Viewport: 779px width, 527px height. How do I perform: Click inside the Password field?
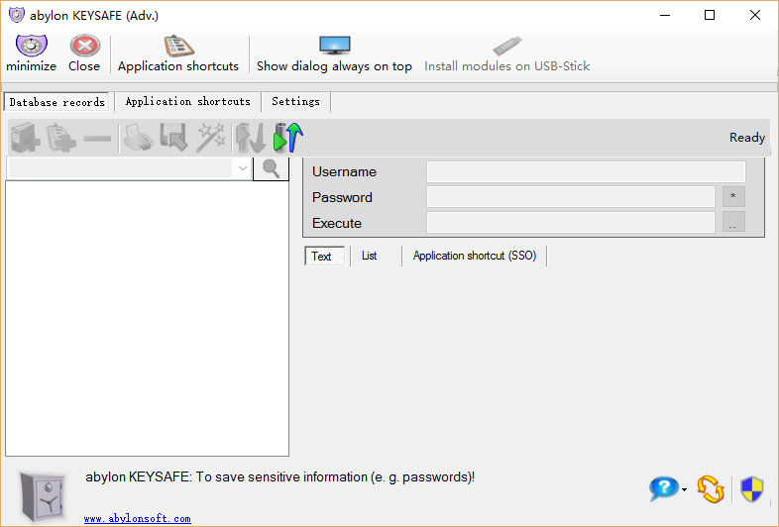click(570, 197)
